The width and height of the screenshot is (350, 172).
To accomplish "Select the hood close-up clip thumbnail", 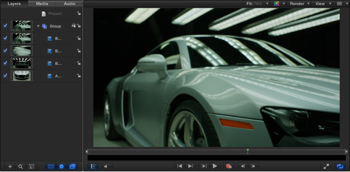I will click(x=22, y=51).
